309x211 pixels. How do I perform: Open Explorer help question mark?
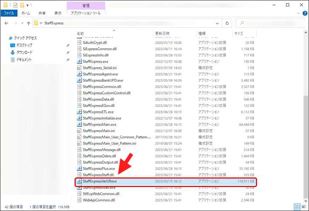[x=305, y=13]
